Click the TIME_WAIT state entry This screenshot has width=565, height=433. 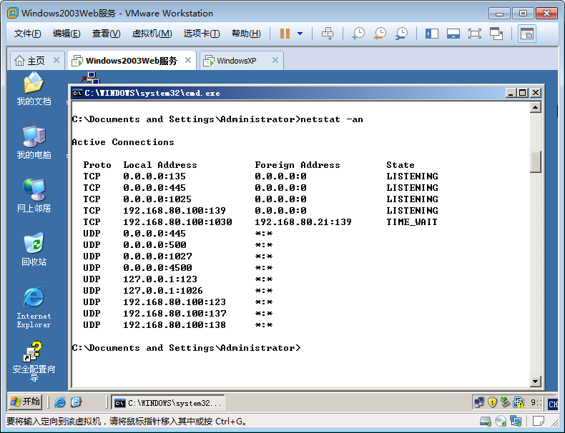tap(412, 222)
